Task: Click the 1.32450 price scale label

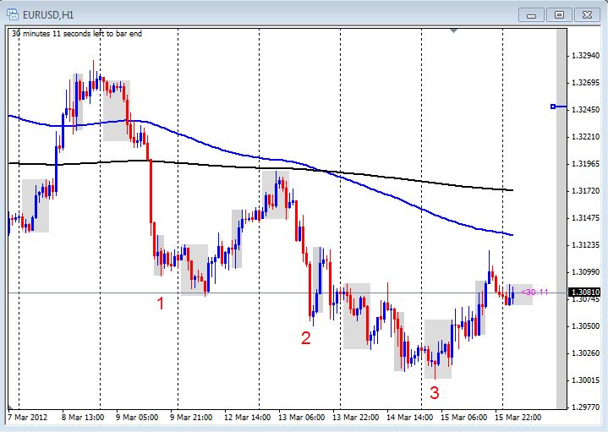Action: coord(585,110)
